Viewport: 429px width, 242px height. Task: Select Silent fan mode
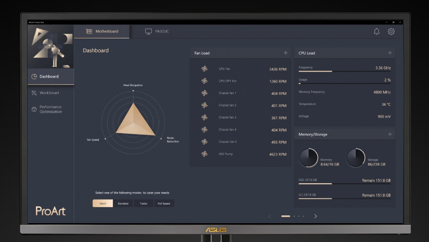click(x=103, y=203)
